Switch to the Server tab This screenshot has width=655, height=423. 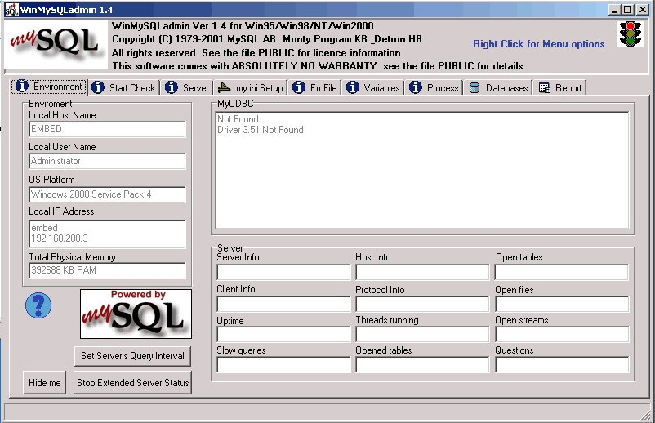pos(187,87)
